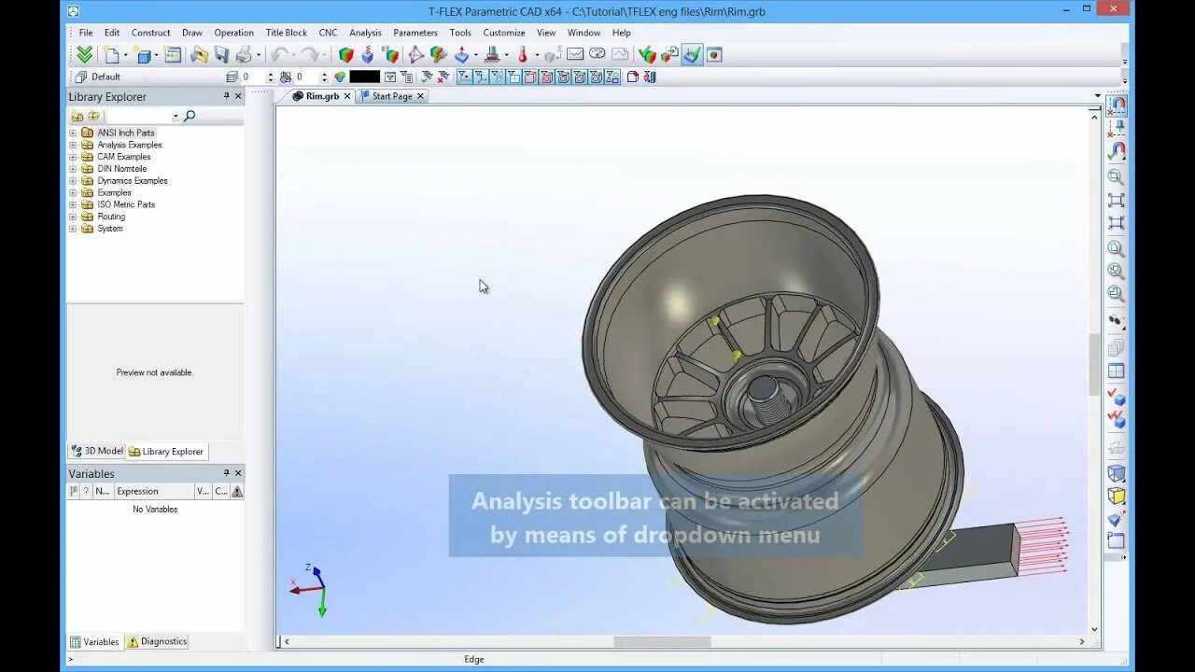This screenshot has width=1195, height=672.
Task: Select the System folder
Action: coord(110,229)
